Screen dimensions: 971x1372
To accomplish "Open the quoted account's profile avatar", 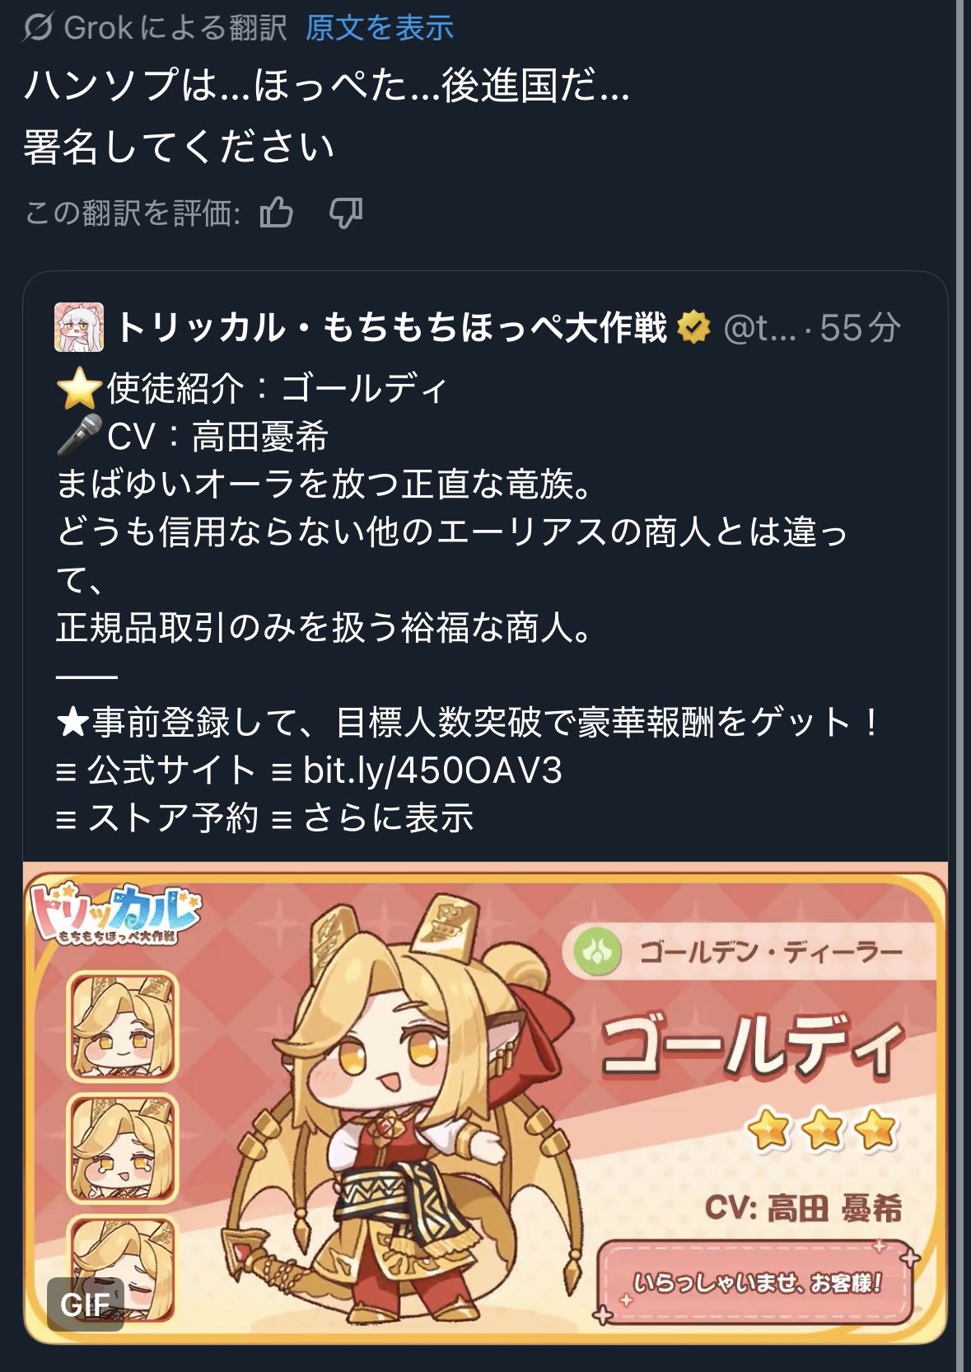I will (79, 327).
